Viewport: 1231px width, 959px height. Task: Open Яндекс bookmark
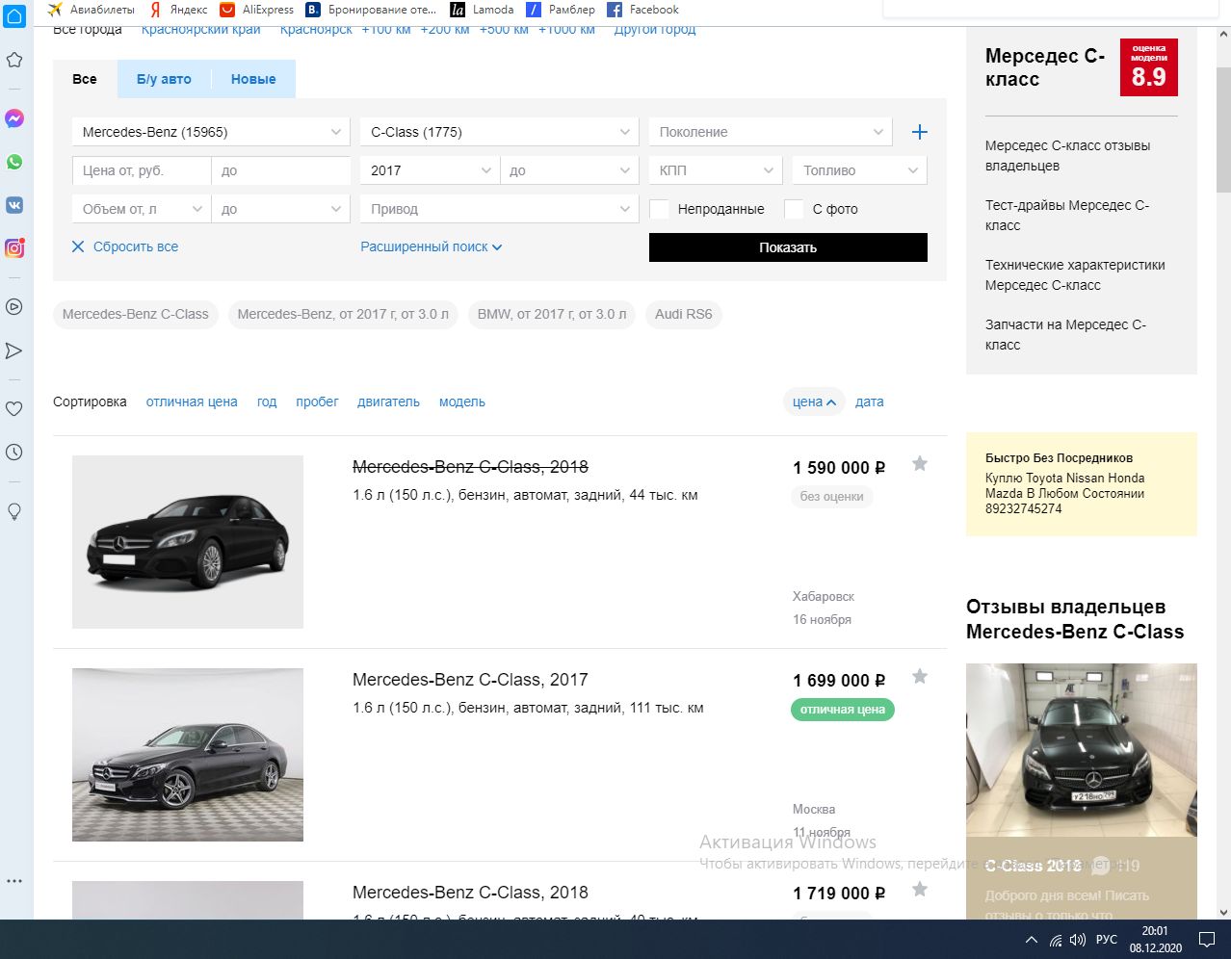(x=178, y=10)
